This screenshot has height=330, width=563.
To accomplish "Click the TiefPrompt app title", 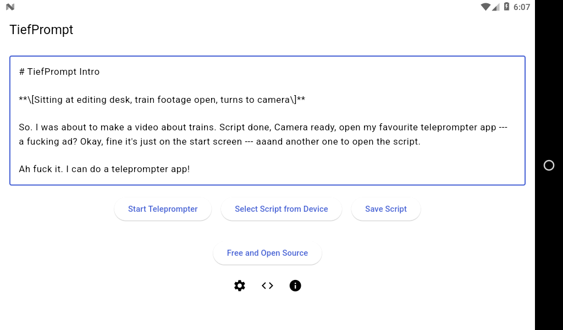I will (41, 30).
